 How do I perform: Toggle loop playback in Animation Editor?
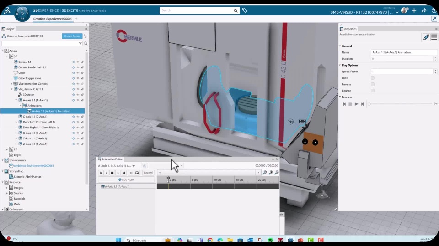[137, 173]
